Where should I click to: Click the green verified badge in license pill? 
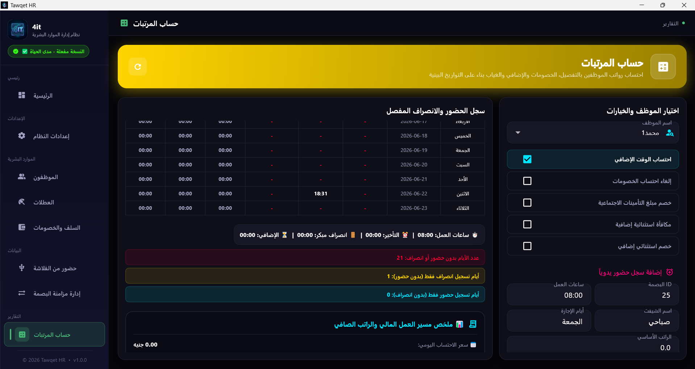pos(16,51)
